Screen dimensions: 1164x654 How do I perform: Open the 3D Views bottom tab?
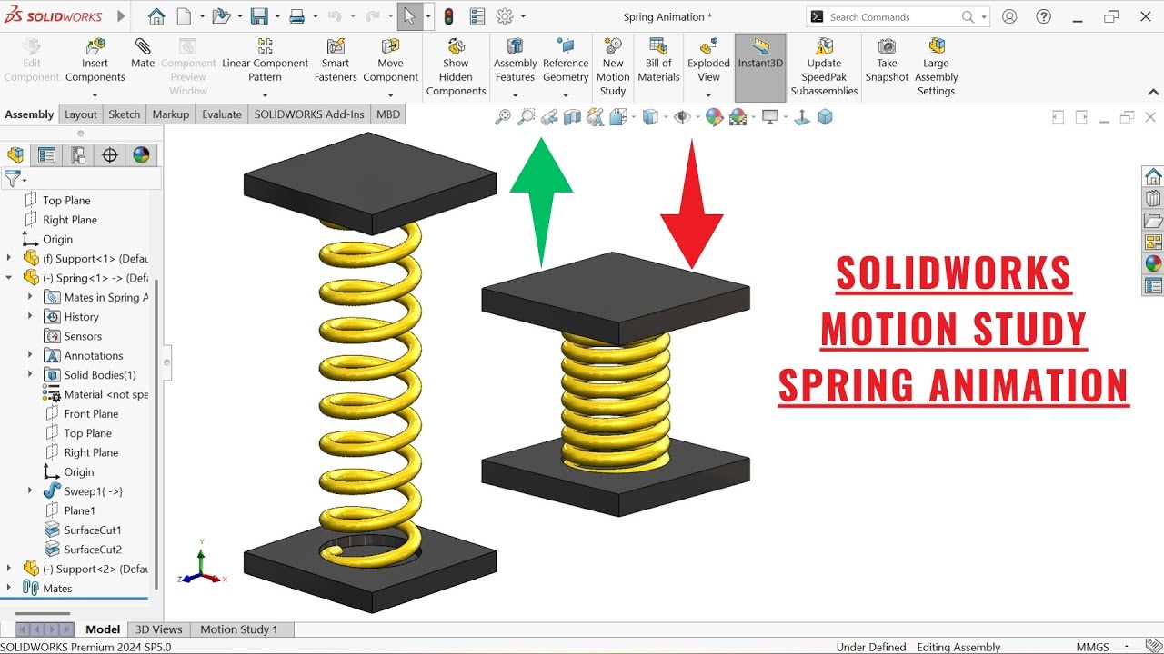coord(158,629)
